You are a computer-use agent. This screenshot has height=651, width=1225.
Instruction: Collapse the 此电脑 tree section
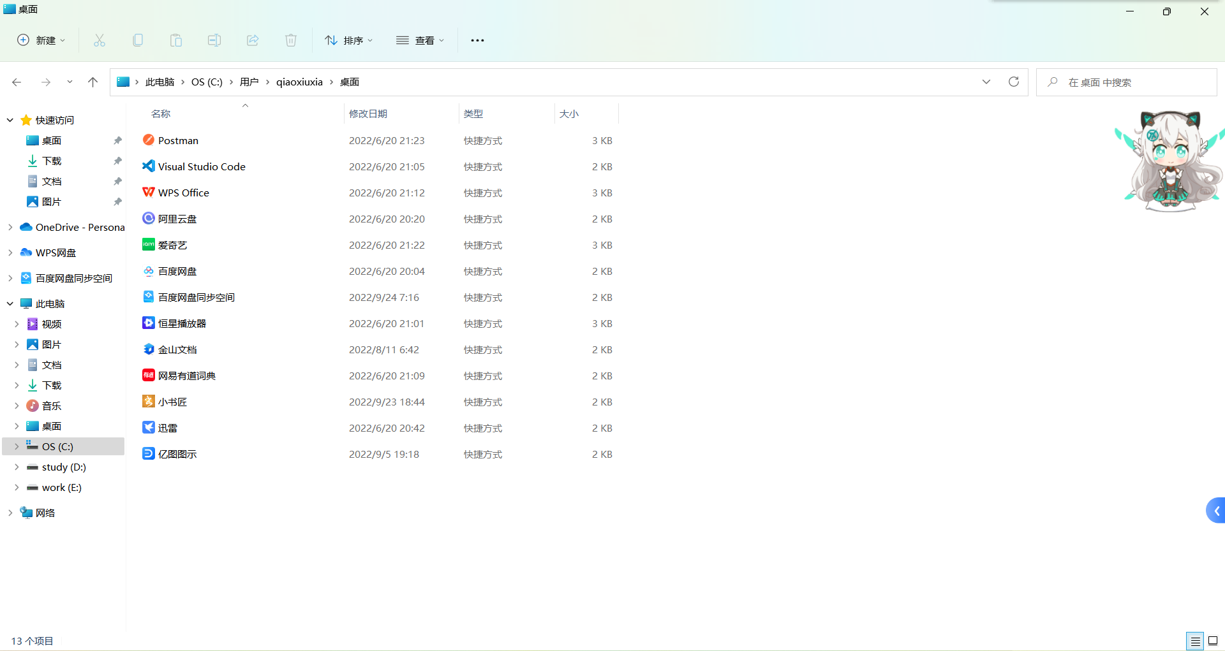[10, 304]
